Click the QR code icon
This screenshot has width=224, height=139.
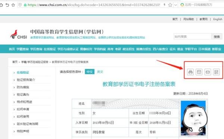[216, 72]
